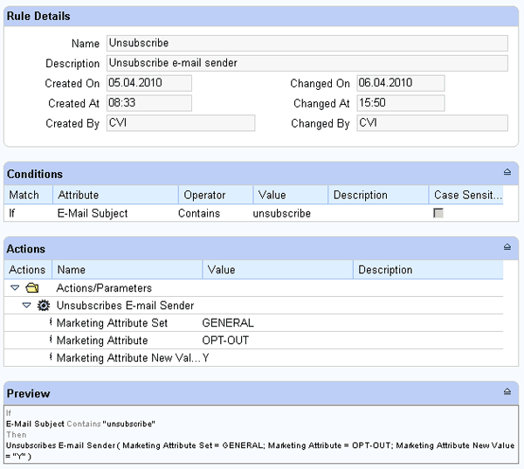
Task: Collapse the Preview panel using its arrow
Action: 507,393
